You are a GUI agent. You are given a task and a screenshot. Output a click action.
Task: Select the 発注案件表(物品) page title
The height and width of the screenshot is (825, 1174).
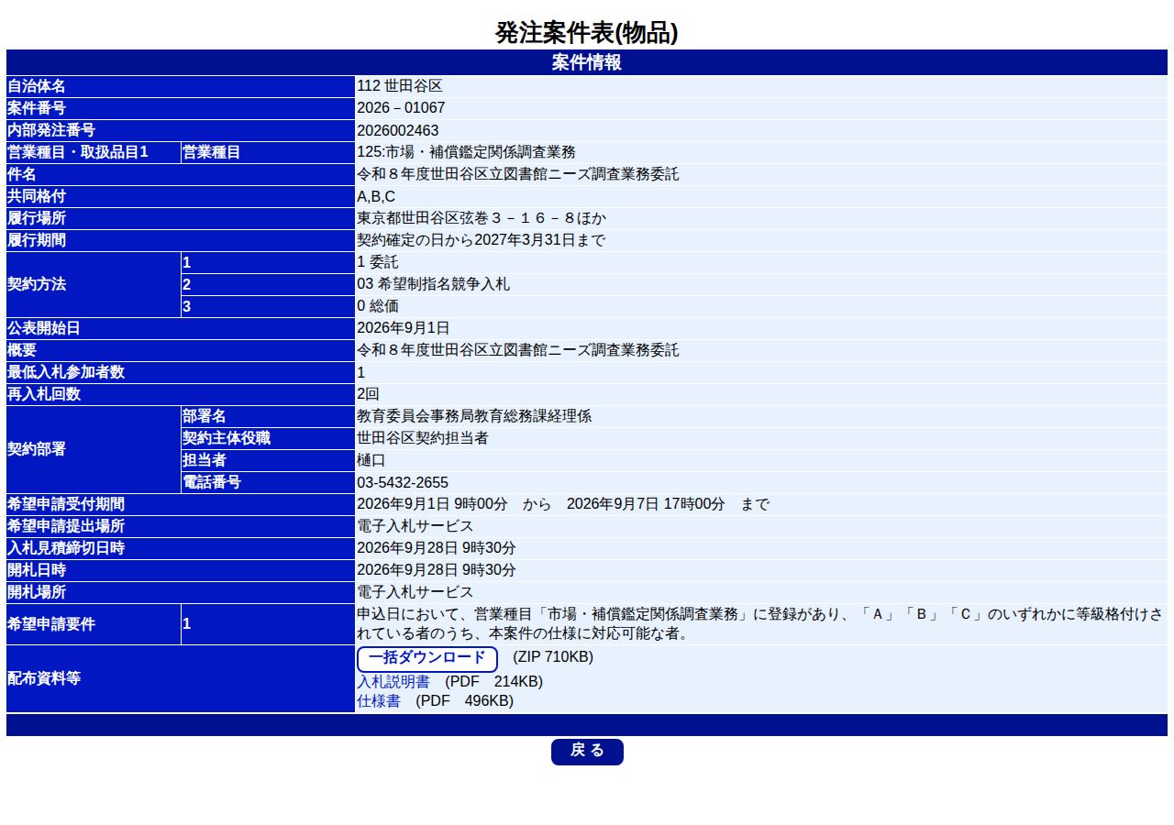[x=587, y=33]
